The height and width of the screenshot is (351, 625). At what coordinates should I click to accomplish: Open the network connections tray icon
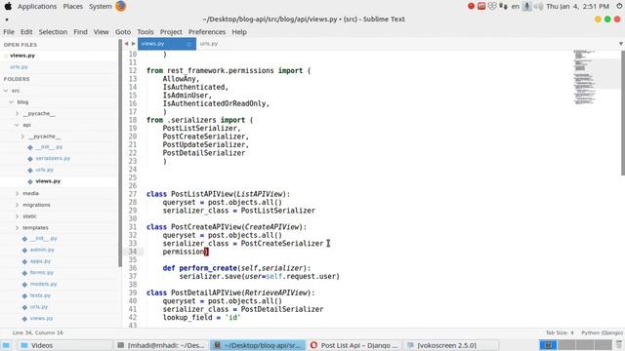(x=503, y=6)
